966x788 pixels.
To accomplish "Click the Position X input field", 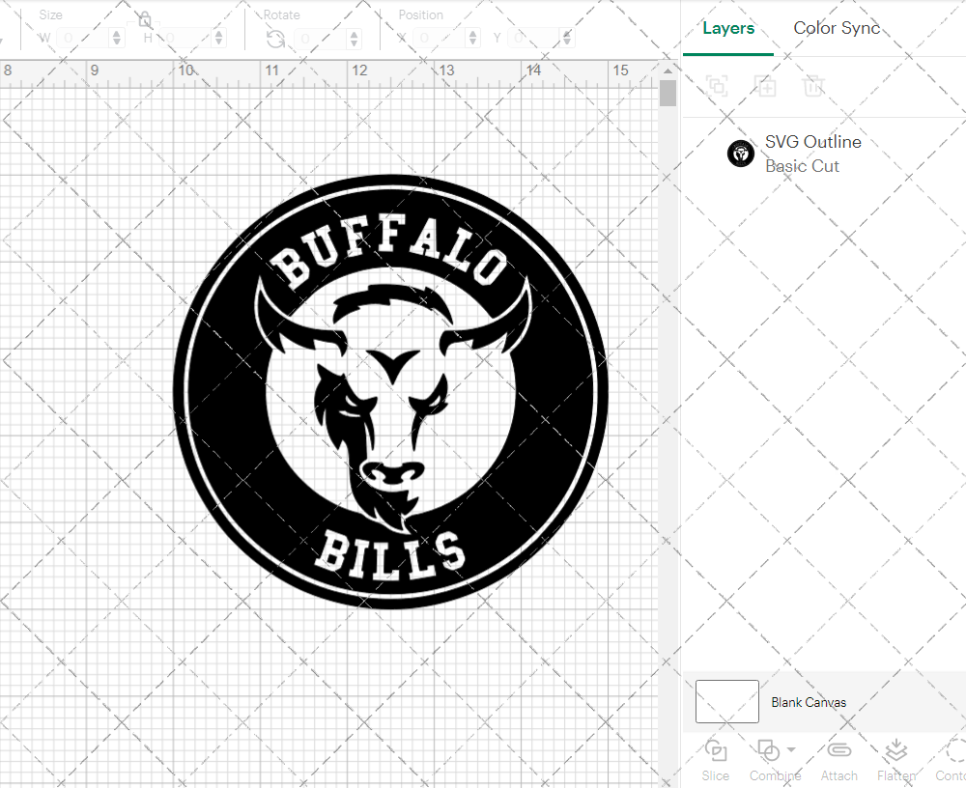I will tap(440, 38).
